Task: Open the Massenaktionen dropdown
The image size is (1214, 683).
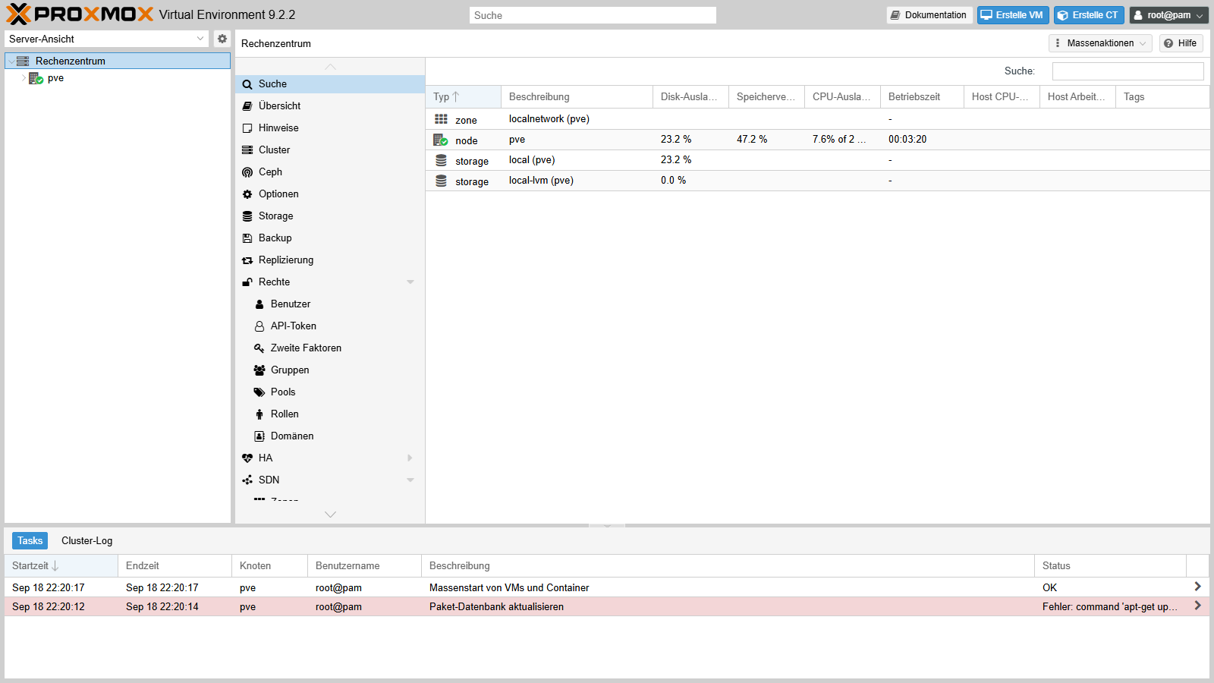Action: [x=1100, y=43]
